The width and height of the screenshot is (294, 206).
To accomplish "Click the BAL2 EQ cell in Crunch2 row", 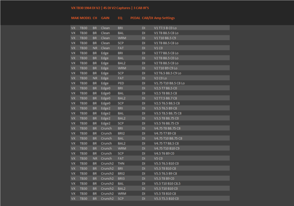I will tap(122, 189).
